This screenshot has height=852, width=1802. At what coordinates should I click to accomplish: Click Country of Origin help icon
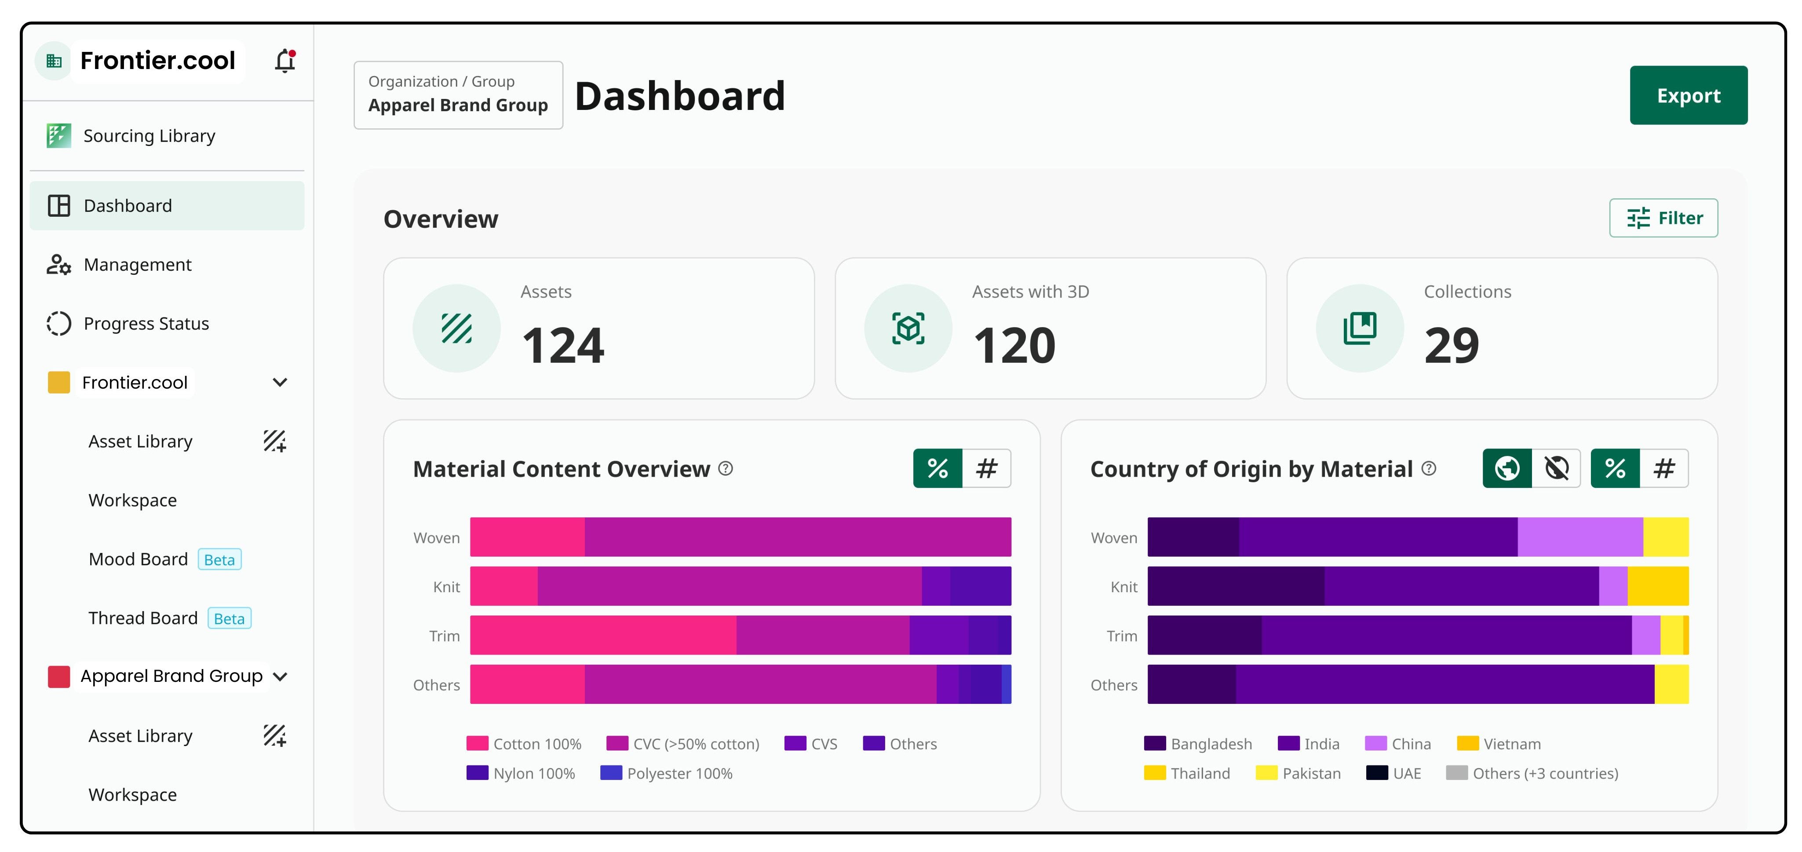click(x=1429, y=469)
